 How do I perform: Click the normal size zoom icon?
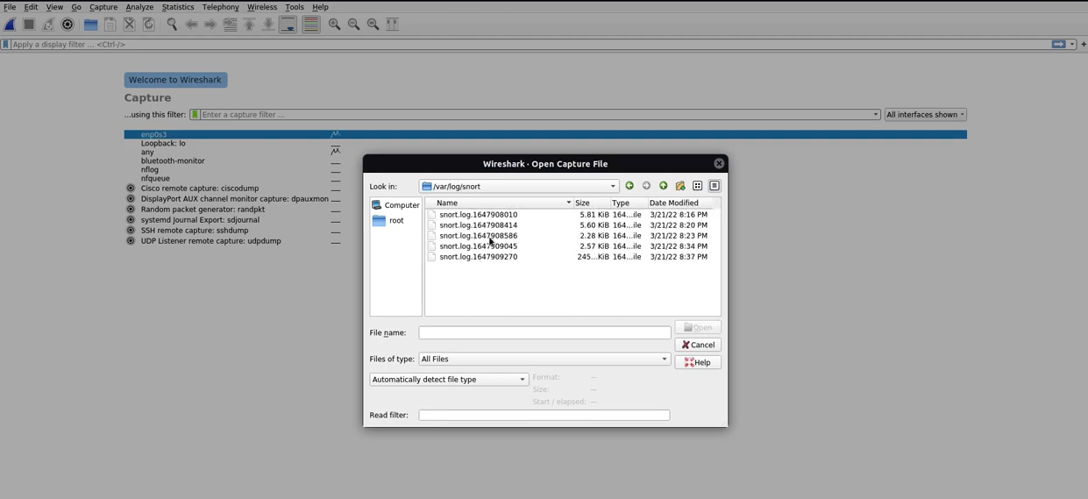pos(373,25)
